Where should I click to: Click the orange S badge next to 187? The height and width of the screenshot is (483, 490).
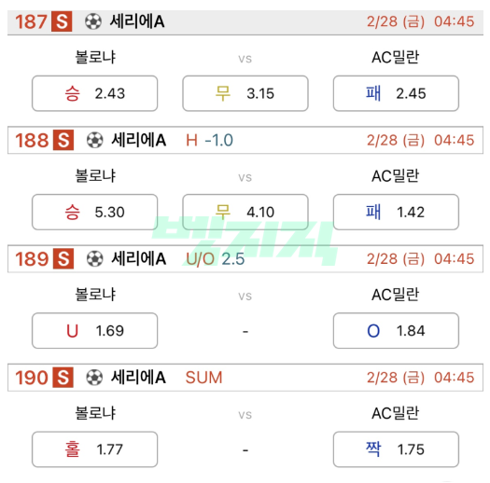click(62, 21)
